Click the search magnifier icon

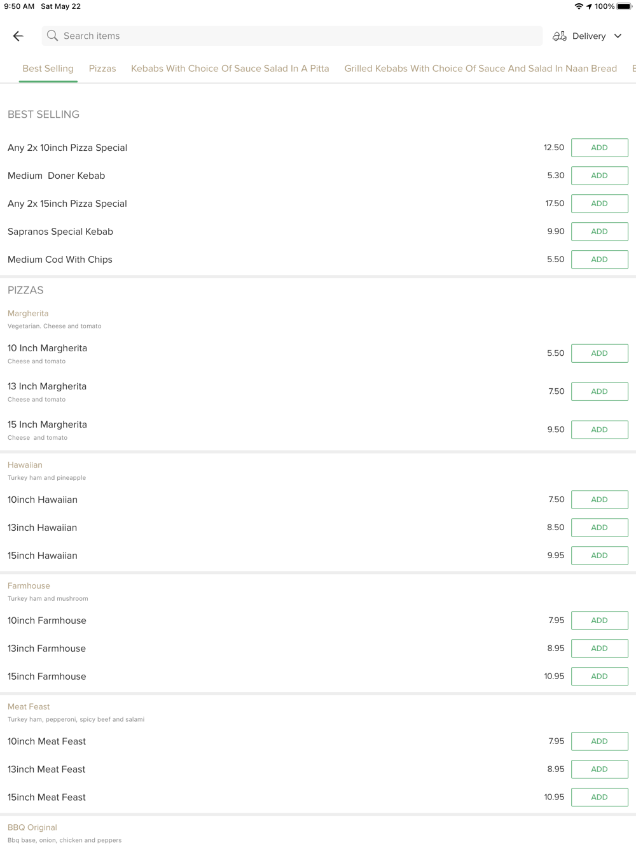click(x=52, y=36)
